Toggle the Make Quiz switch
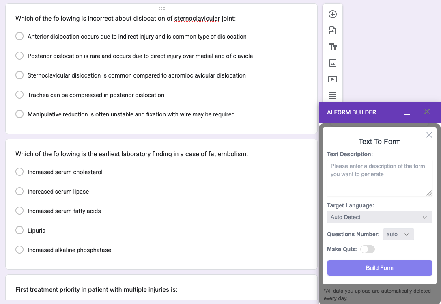 point(367,249)
